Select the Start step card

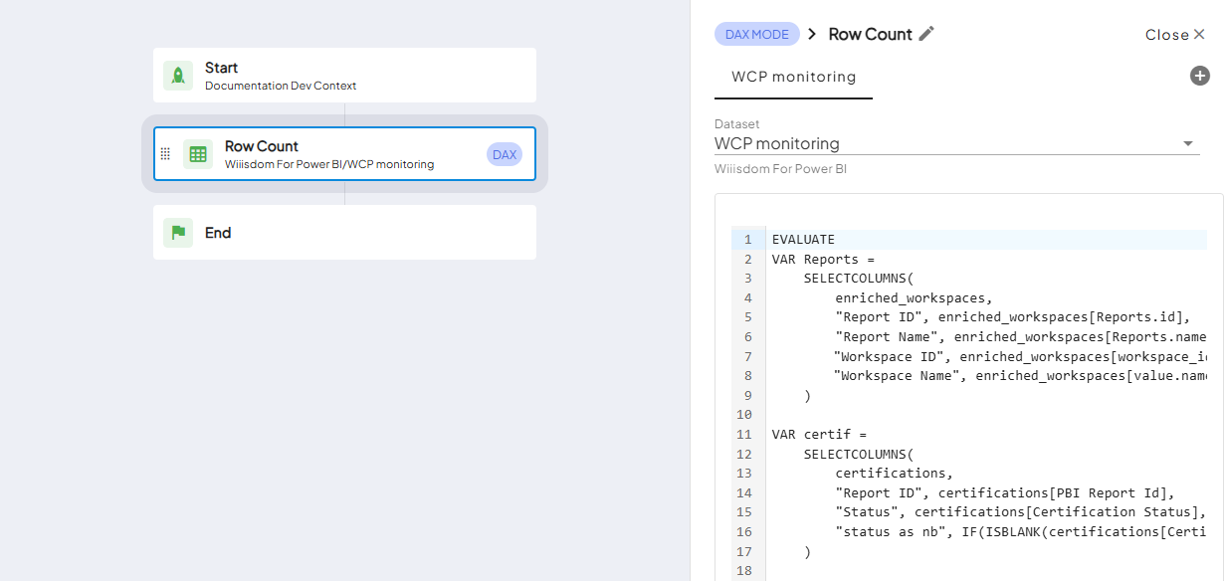(344, 75)
